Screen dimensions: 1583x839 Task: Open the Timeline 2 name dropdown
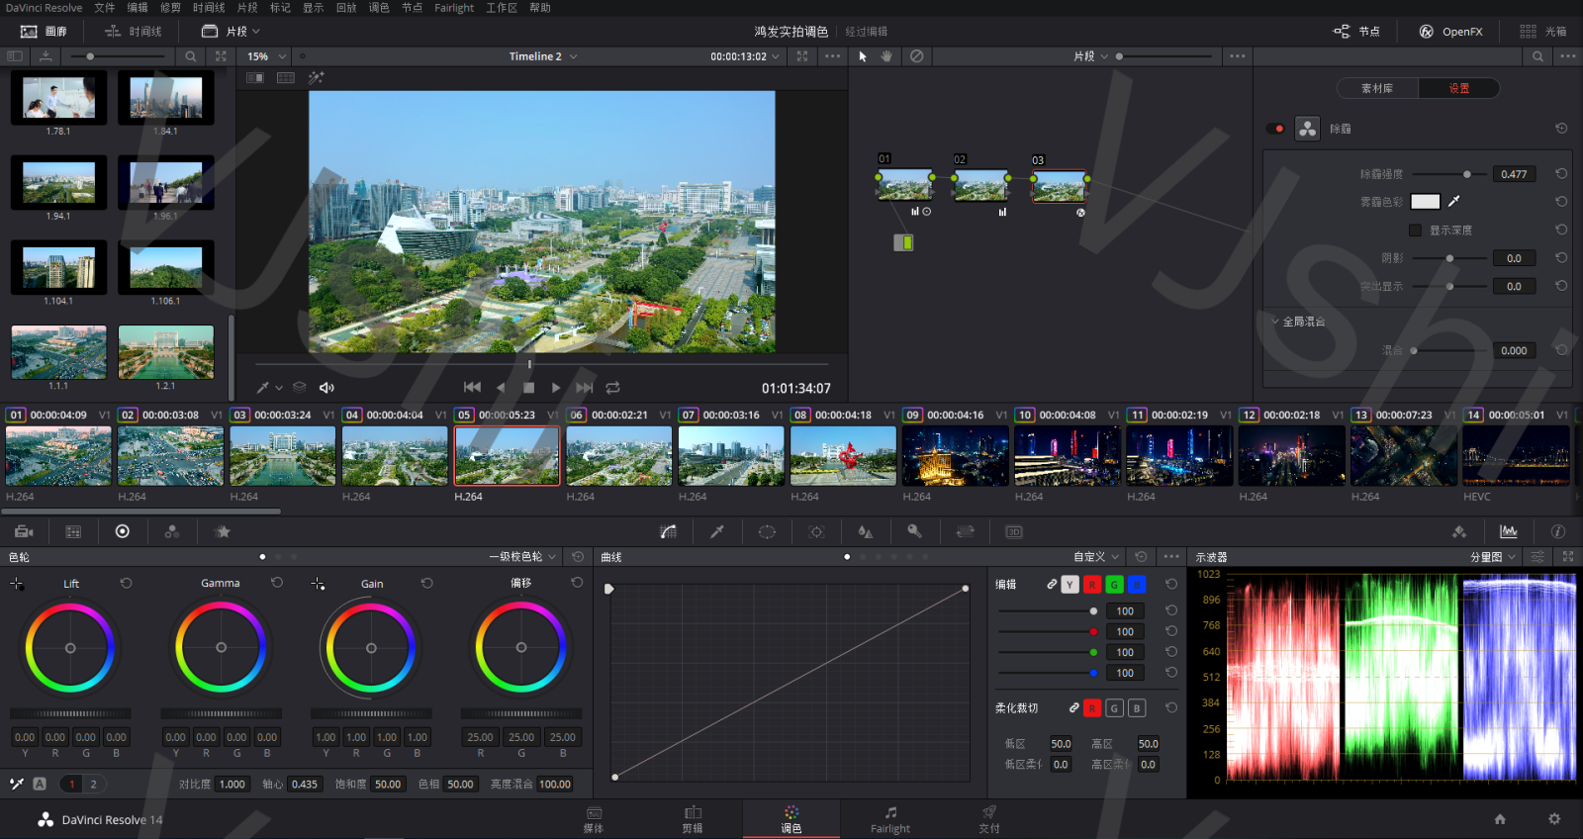[x=543, y=56]
